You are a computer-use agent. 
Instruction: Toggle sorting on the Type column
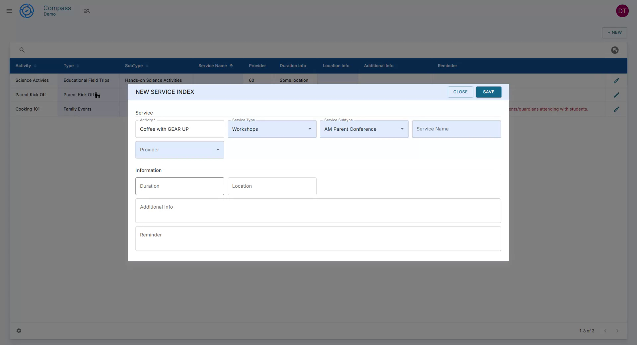click(78, 66)
